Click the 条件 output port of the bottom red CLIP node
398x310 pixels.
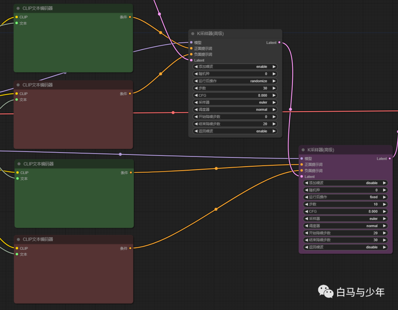pyautogui.click(x=130, y=248)
